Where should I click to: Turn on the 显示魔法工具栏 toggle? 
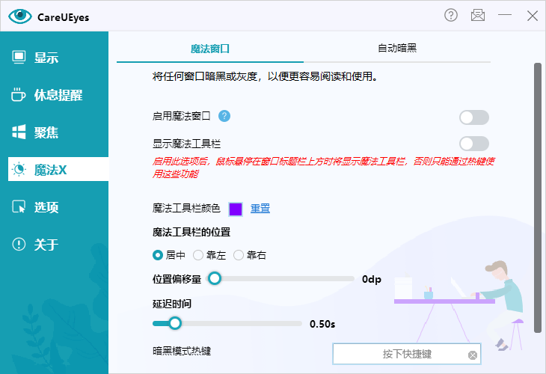coord(473,144)
